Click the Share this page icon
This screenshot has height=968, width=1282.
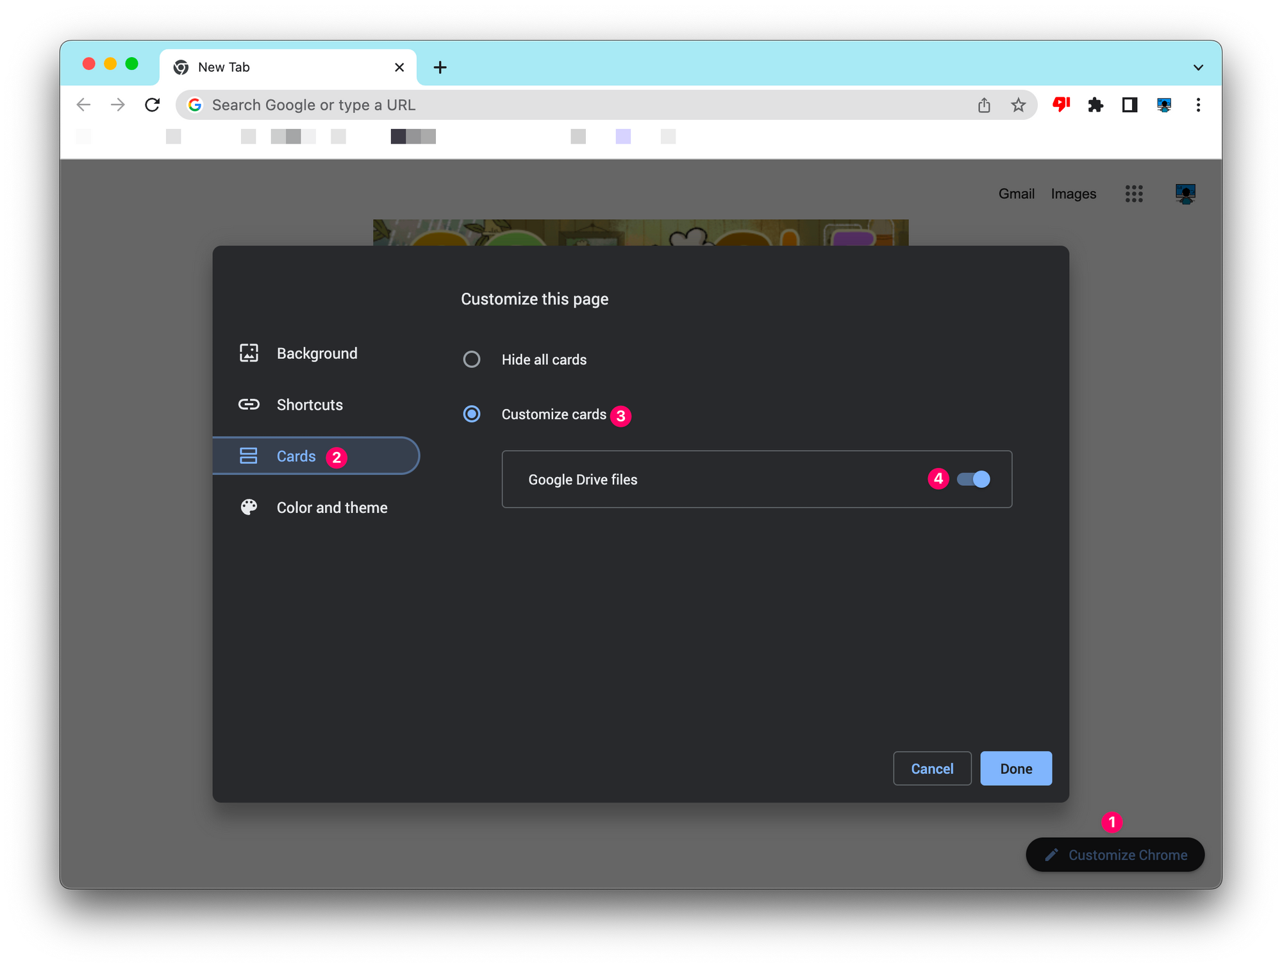pos(984,105)
